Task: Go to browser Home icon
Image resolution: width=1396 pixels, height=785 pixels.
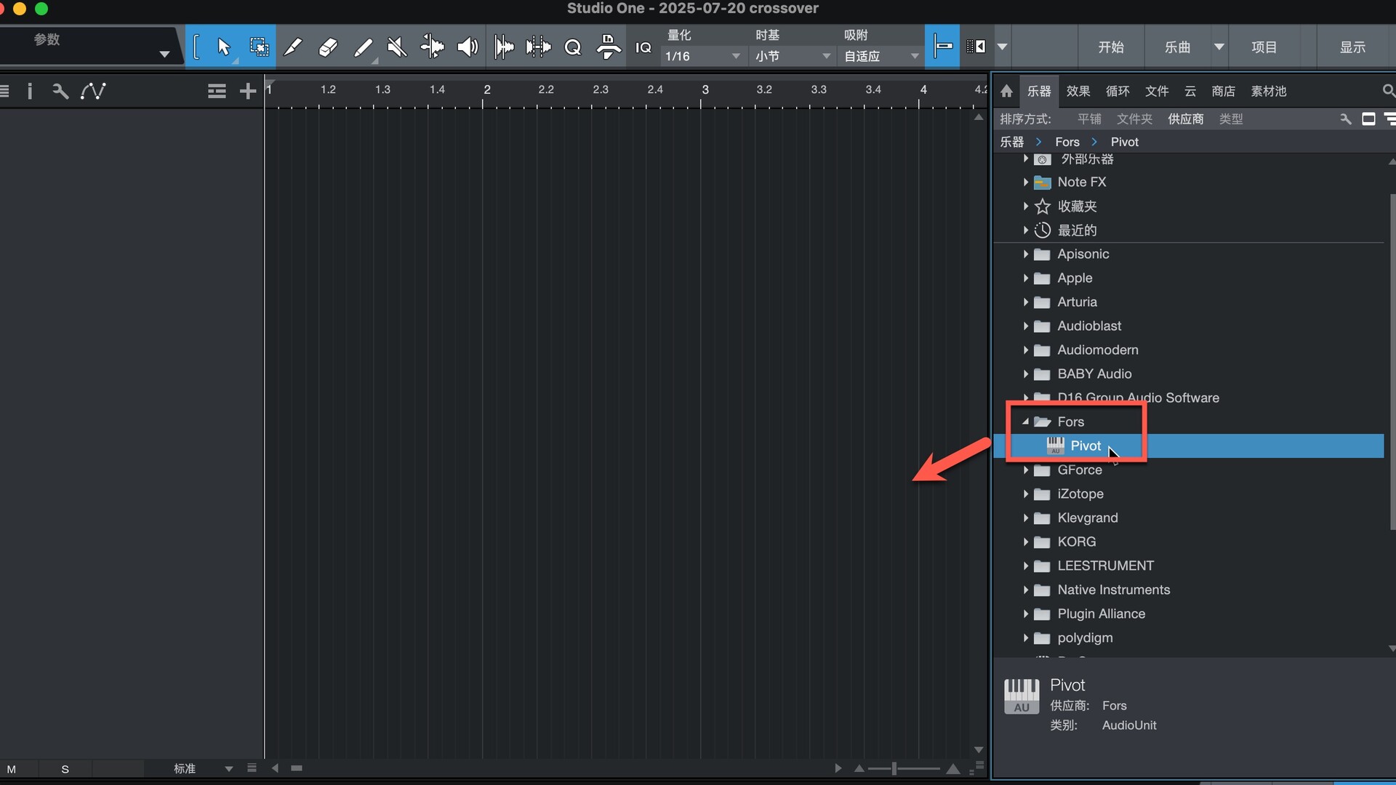Action: point(1006,91)
